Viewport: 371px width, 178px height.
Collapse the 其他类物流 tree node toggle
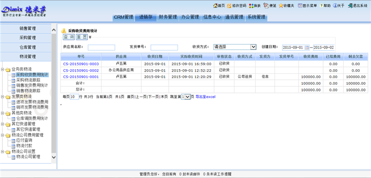click(x=2, y=113)
